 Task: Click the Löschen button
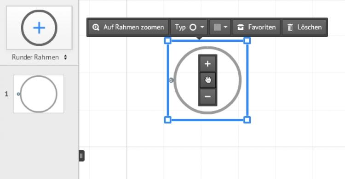[x=304, y=27]
